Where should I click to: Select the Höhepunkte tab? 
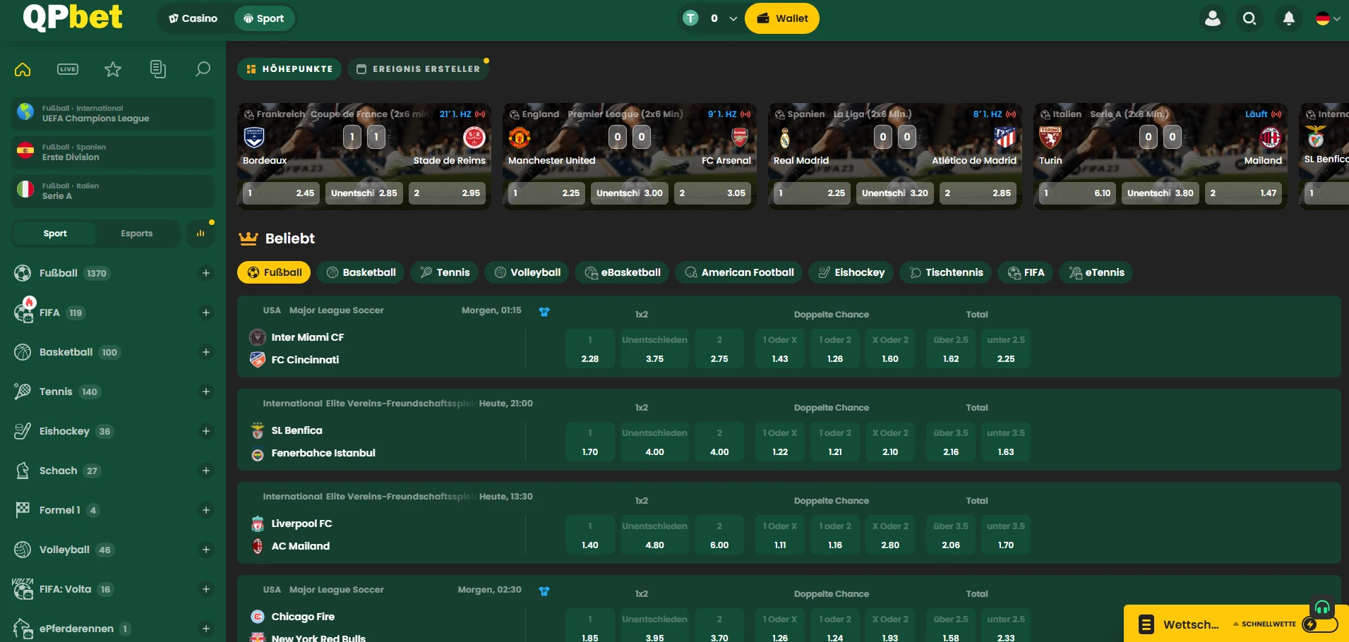[289, 69]
